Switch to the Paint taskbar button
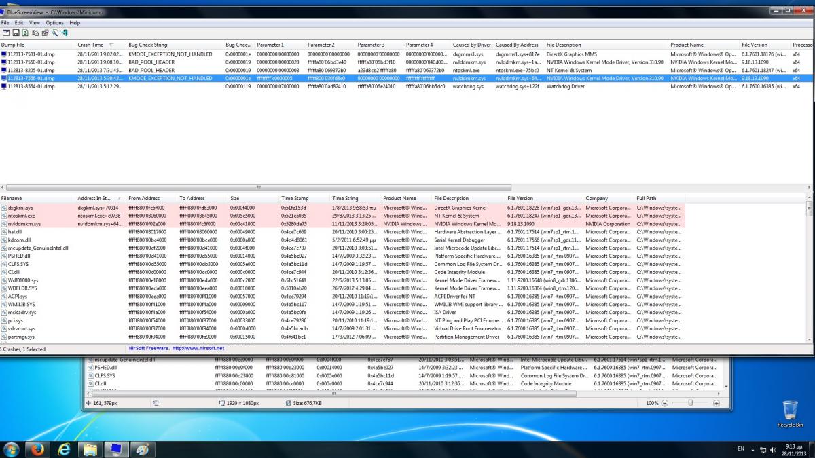The width and height of the screenshot is (815, 458). [142, 449]
